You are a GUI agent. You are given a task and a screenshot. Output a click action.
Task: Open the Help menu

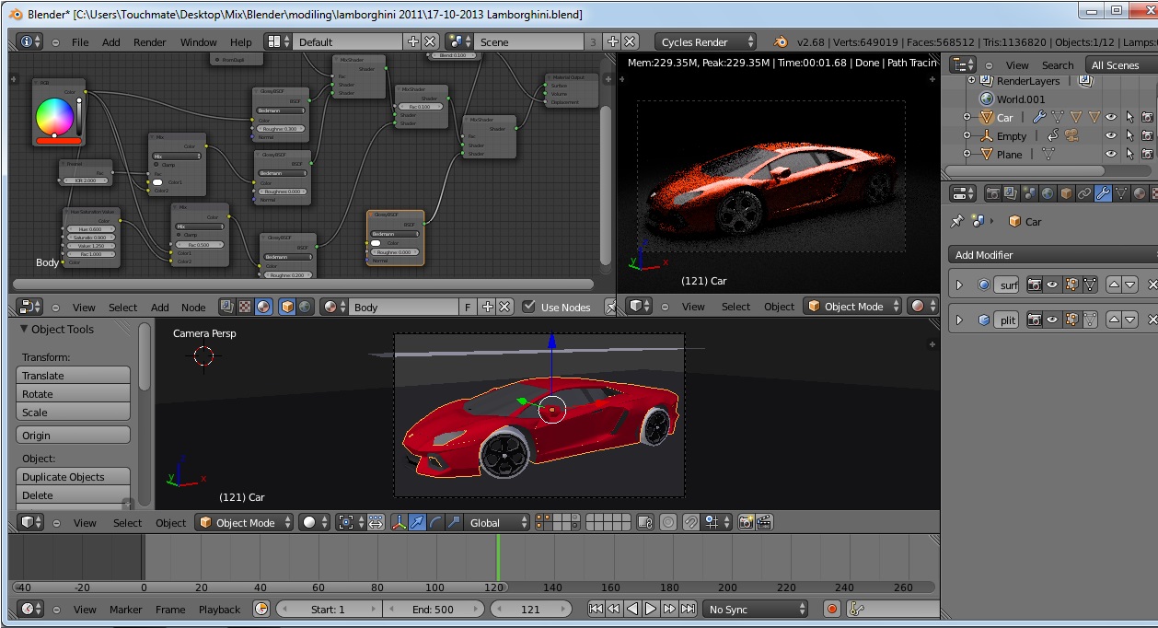pyautogui.click(x=241, y=41)
